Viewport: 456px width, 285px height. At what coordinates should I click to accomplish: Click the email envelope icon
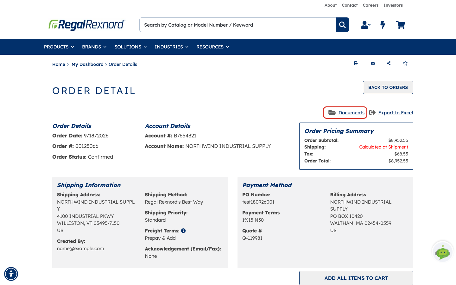click(373, 63)
